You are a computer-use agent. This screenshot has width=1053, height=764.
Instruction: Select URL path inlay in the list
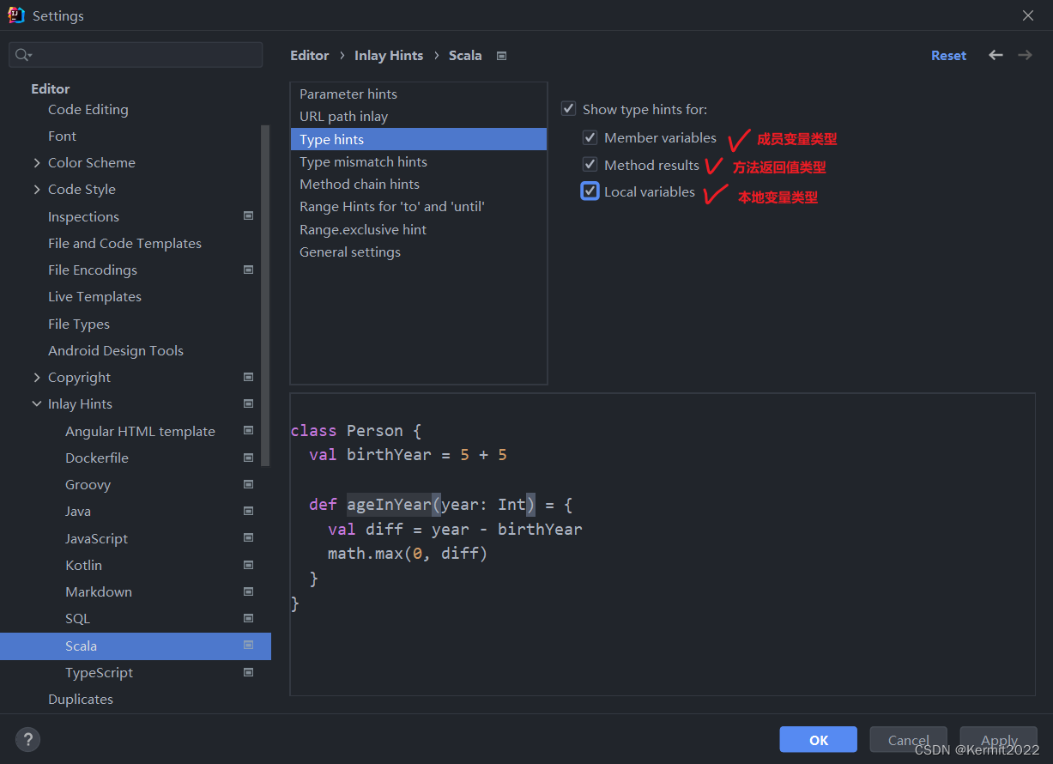419,116
